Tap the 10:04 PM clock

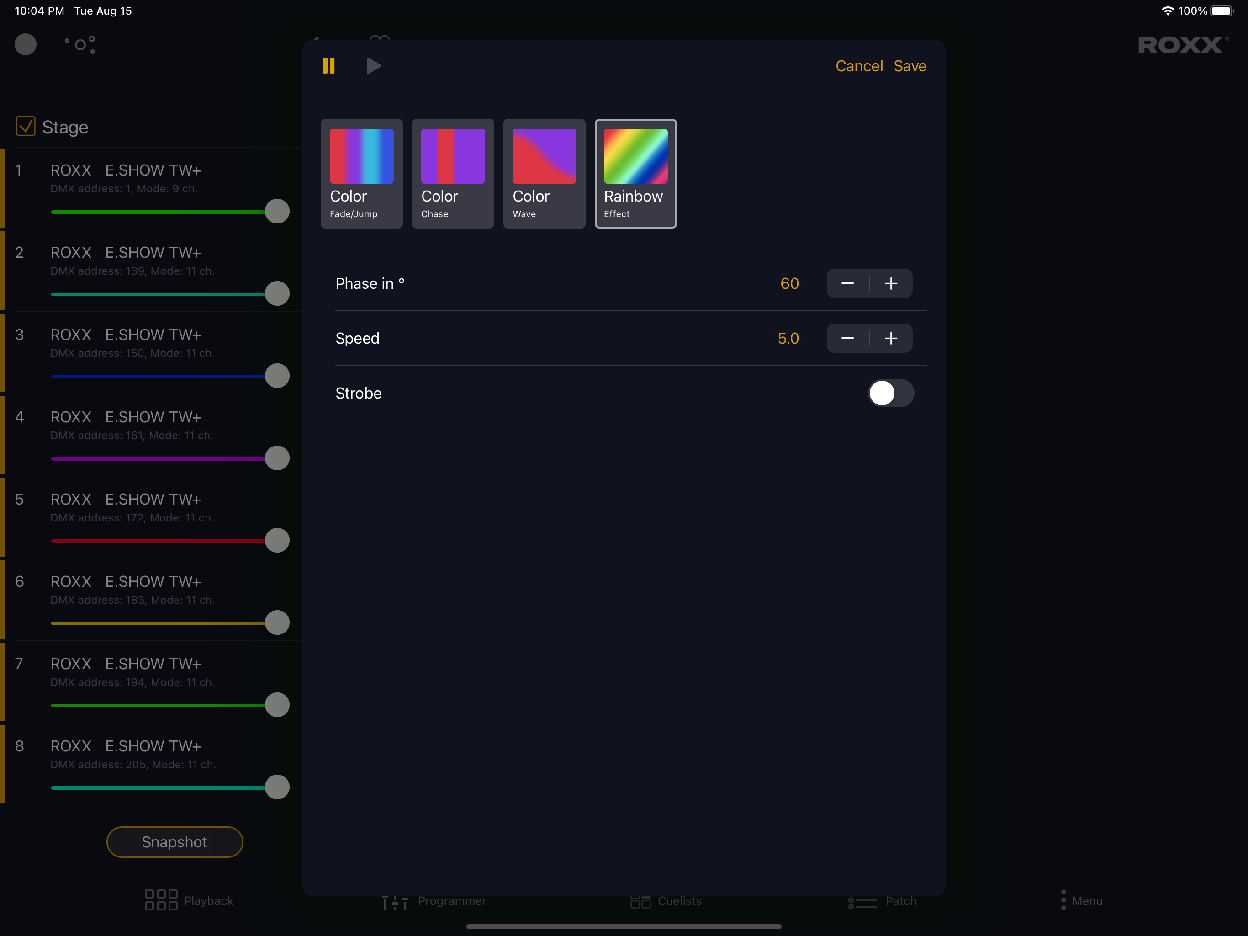pyautogui.click(x=39, y=11)
